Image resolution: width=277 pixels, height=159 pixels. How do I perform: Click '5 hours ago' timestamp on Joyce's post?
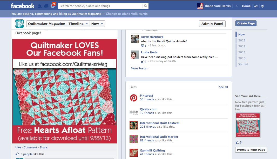pyautogui.click(x=158, y=46)
